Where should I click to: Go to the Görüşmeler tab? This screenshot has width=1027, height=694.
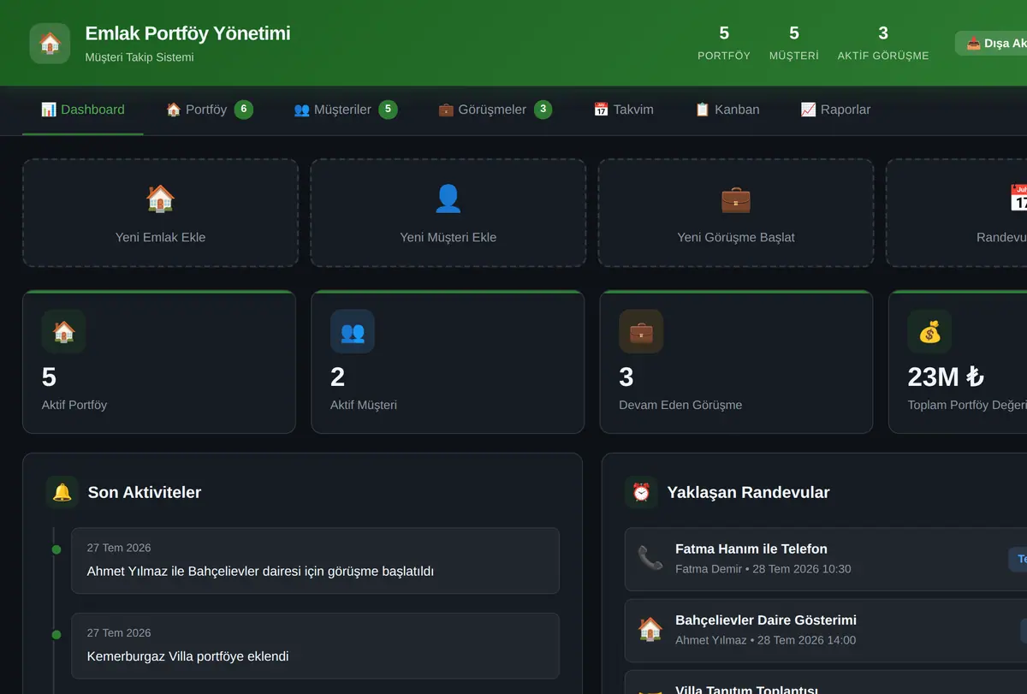(495, 110)
